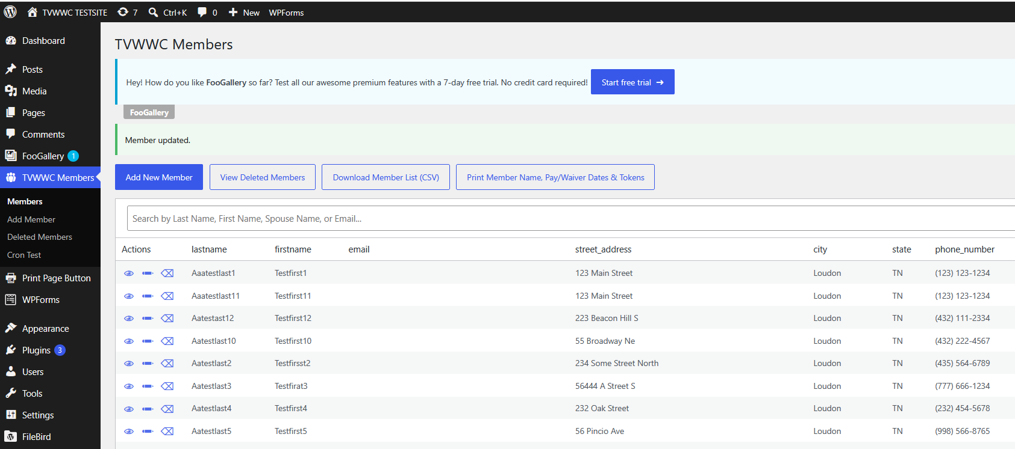1015x449 pixels.
Task: Click the firstname column header
Action: (293, 249)
